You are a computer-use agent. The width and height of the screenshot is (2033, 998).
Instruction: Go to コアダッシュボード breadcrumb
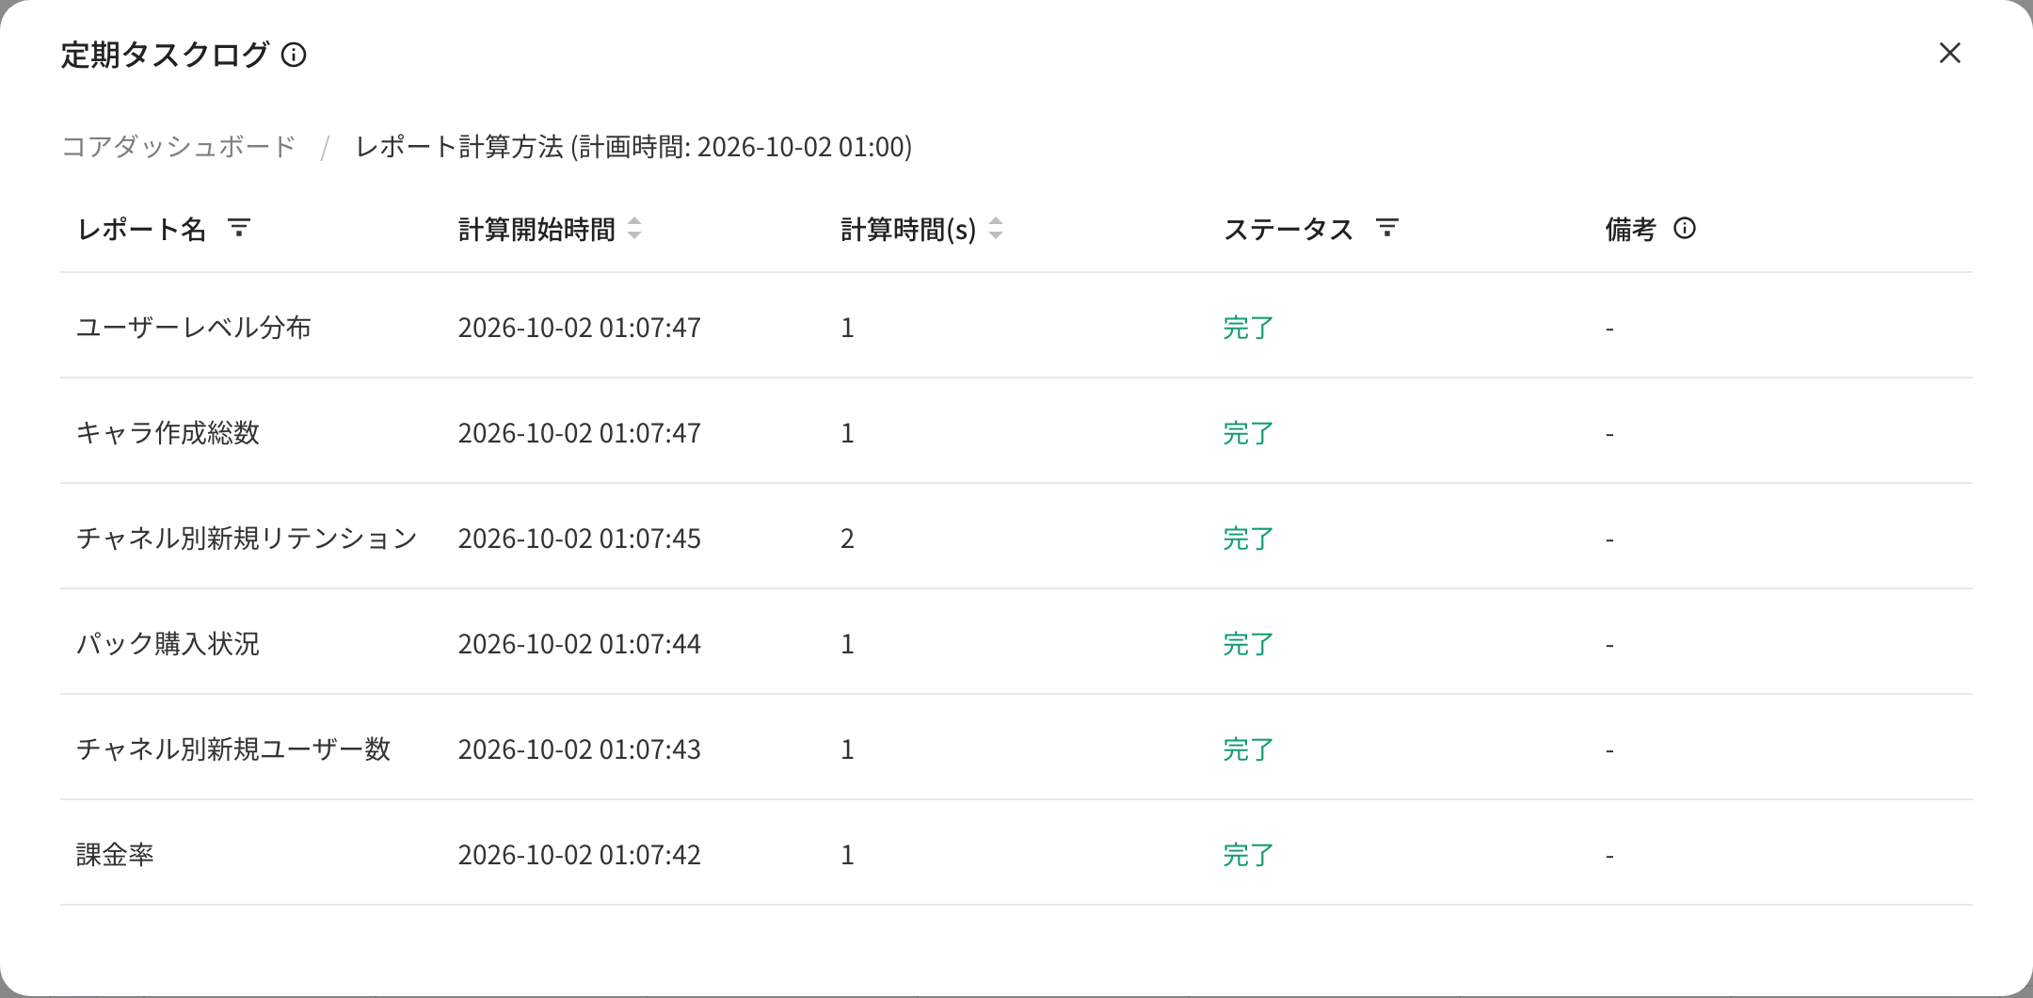[x=179, y=147]
